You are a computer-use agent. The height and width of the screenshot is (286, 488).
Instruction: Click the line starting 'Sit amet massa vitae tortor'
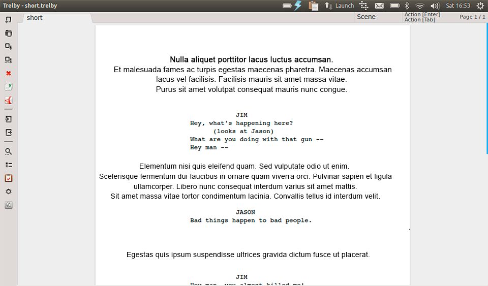pyautogui.click(x=245, y=196)
